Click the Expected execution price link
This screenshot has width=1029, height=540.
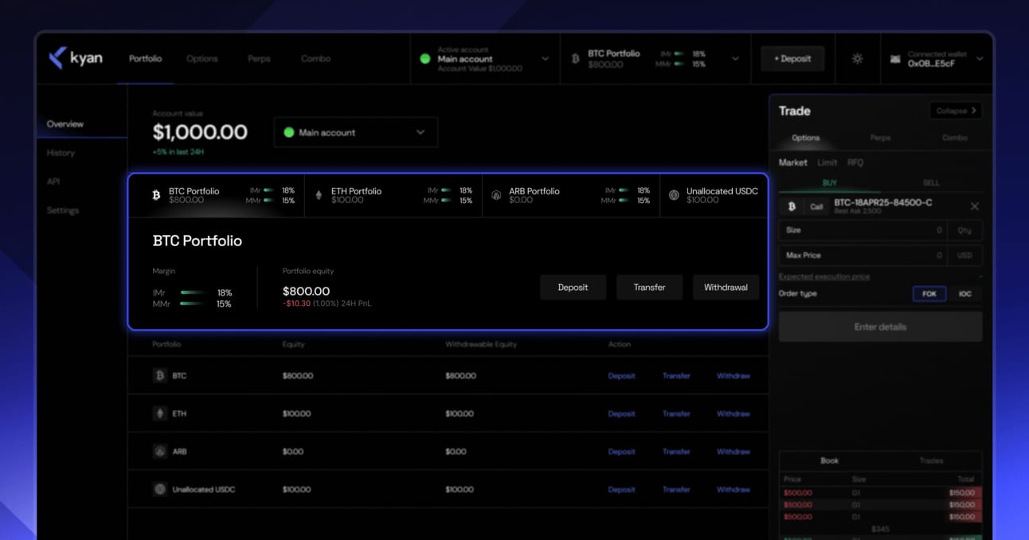click(824, 276)
